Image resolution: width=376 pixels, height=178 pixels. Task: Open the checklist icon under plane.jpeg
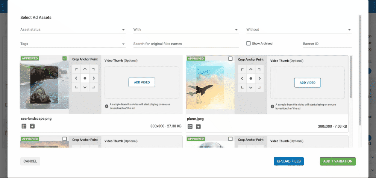[x=190, y=126]
